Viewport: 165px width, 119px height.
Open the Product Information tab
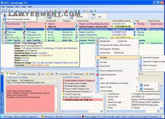tap(27, 74)
